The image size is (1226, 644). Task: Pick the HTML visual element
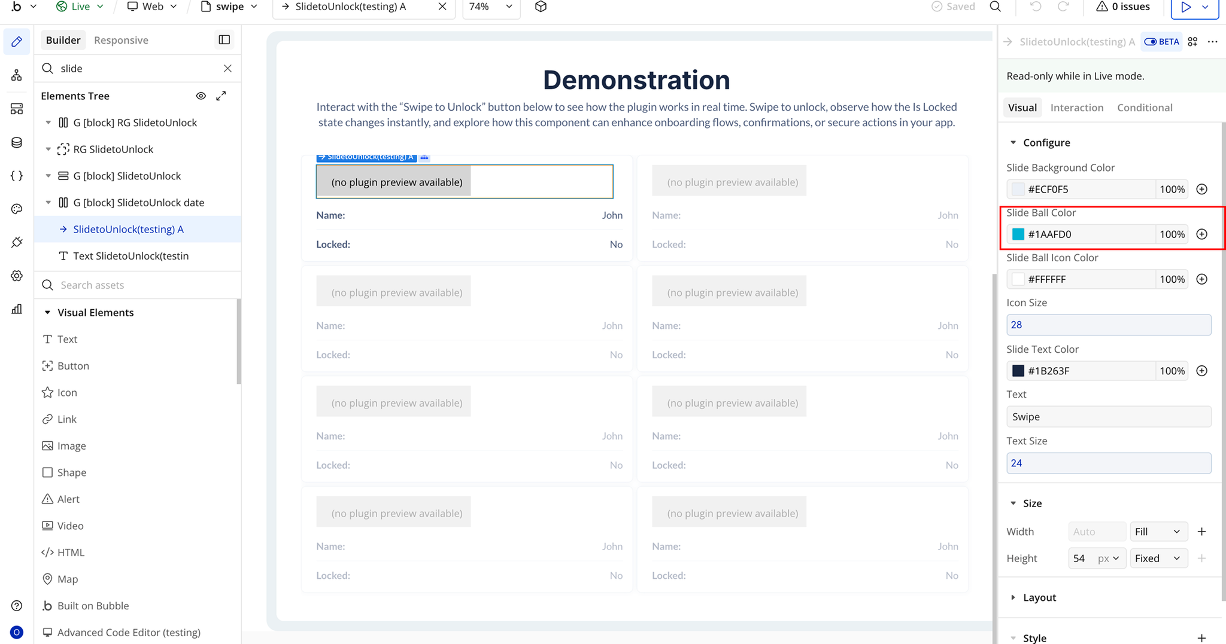pos(71,553)
